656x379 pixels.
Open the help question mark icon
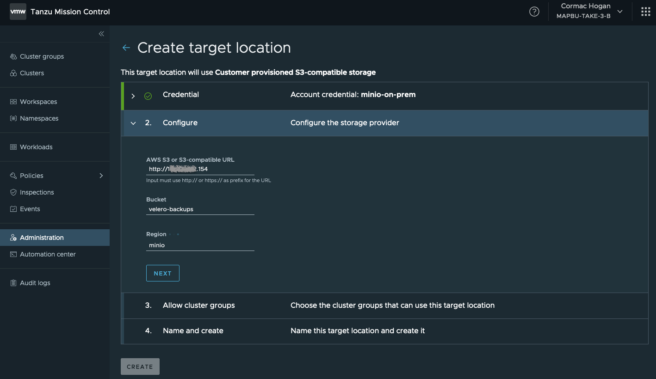point(534,12)
